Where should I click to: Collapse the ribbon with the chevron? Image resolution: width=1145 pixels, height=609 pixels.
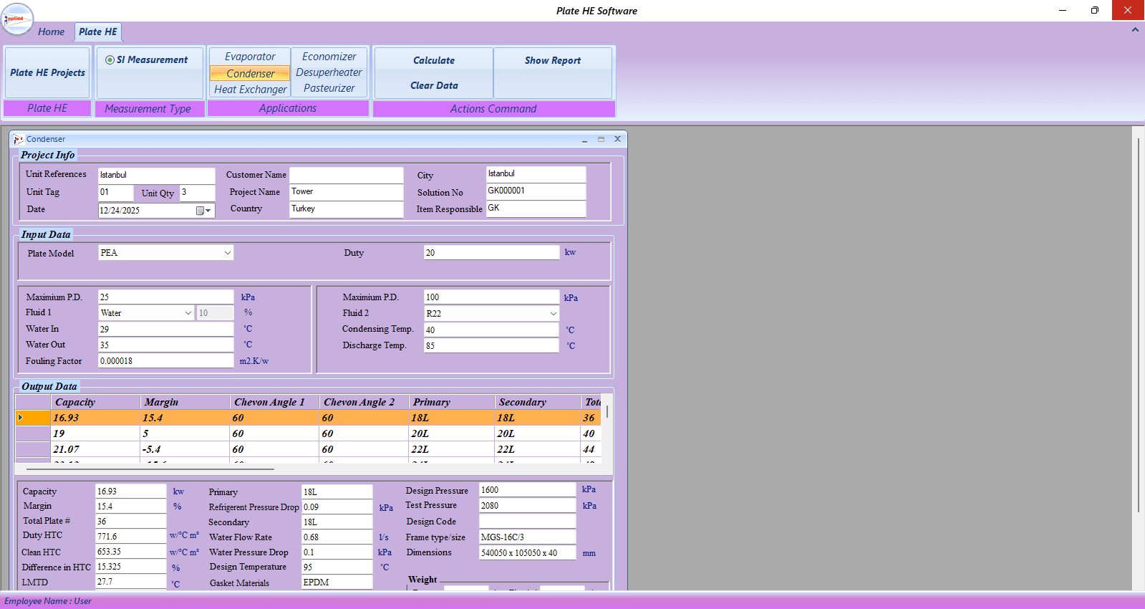[1135, 30]
